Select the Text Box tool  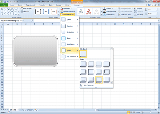[x=25, y=12]
